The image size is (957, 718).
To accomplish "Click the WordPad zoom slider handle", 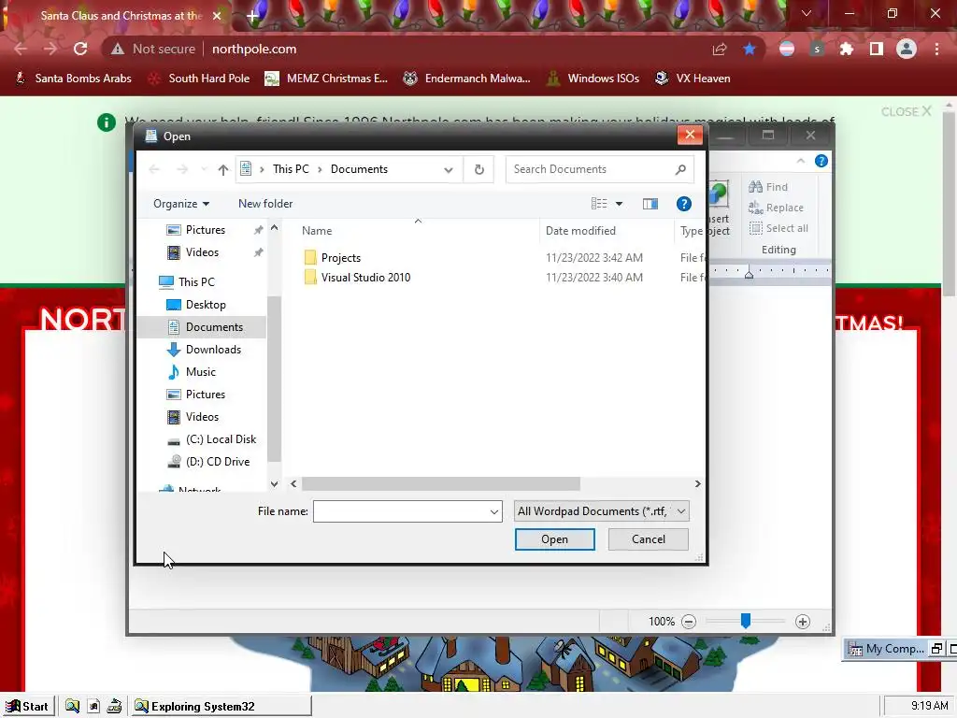I will tap(745, 621).
